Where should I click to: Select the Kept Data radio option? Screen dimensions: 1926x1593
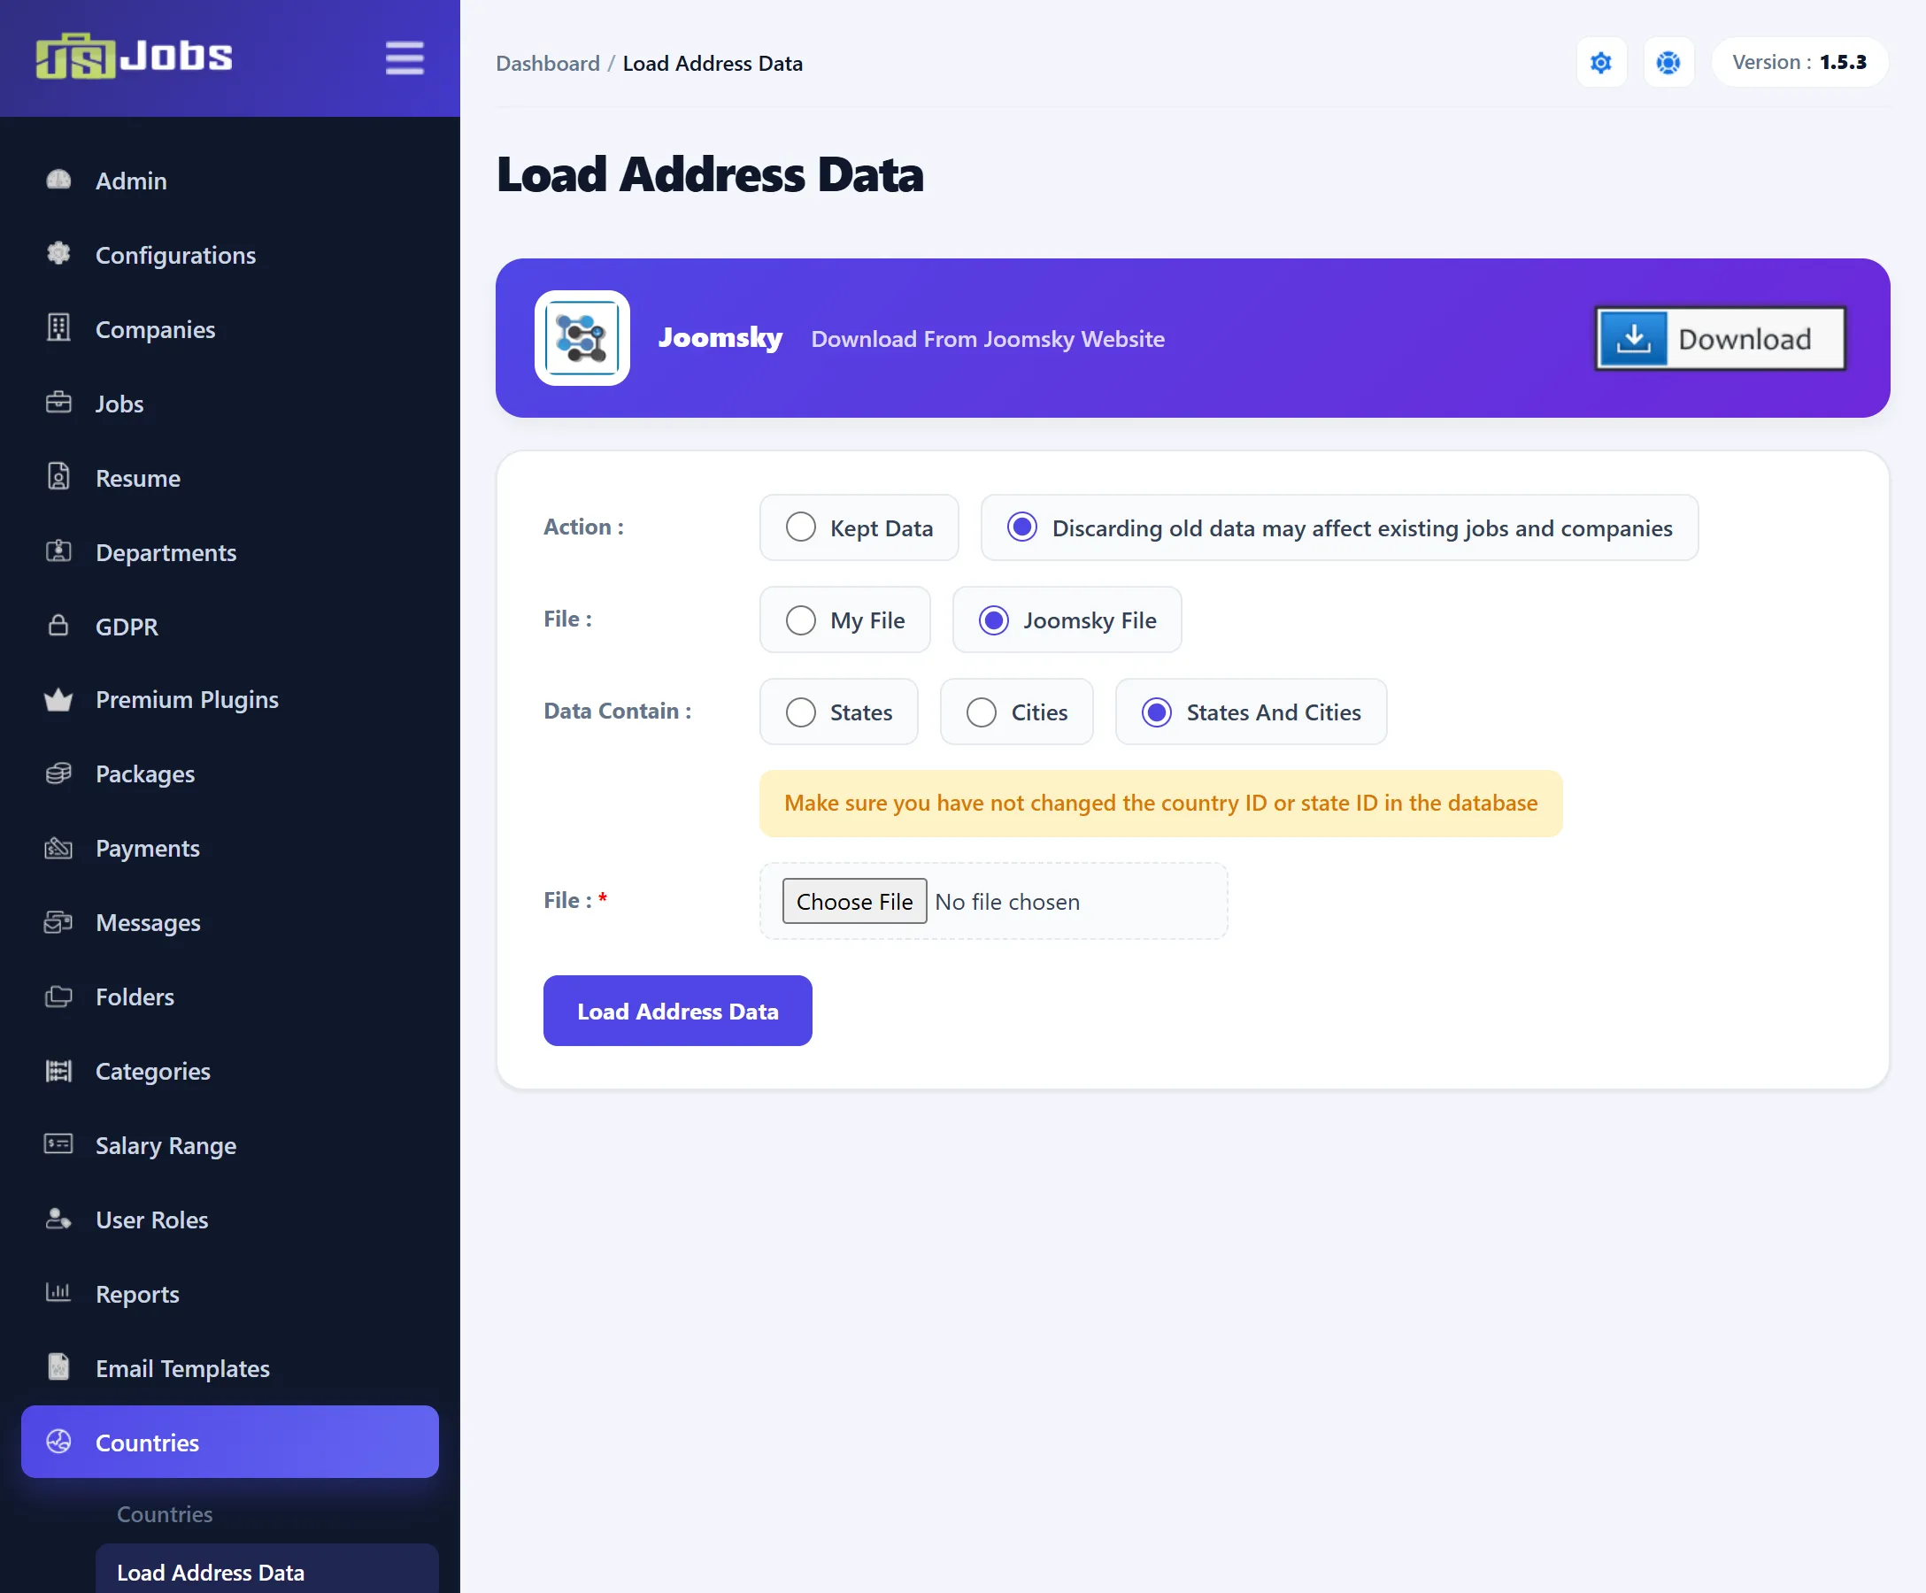[859, 527]
